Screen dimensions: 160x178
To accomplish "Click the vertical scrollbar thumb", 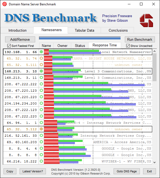I will click(x=154, y=67).
